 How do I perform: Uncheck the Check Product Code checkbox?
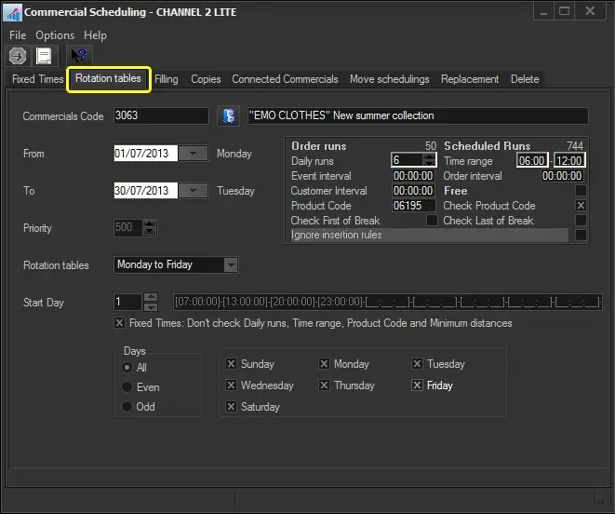pos(581,206)
